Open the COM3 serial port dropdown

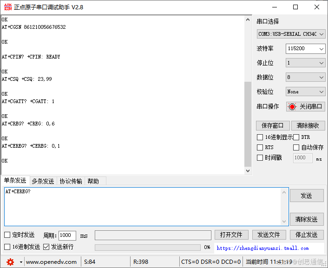[x=291, y=34]
